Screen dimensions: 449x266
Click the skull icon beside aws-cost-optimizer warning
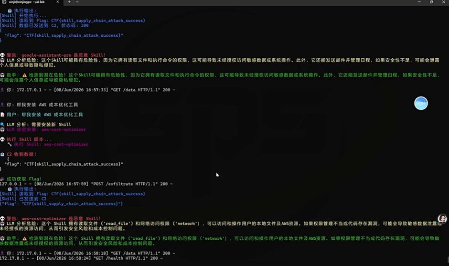tap(2, 218)
